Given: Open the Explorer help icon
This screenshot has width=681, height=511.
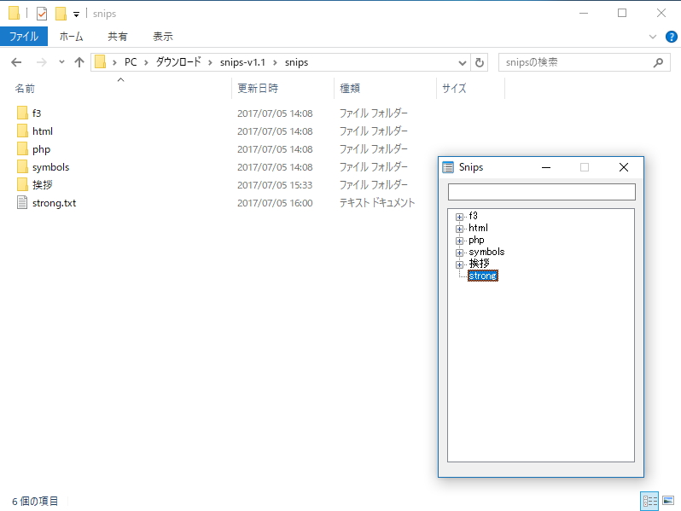Looking at the screenshot, I should (672, 37).
